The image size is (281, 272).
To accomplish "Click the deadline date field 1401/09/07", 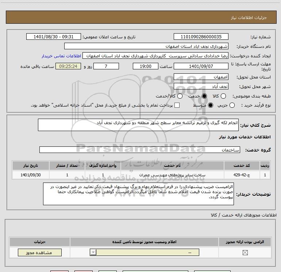I will click(x=201, y=66).
